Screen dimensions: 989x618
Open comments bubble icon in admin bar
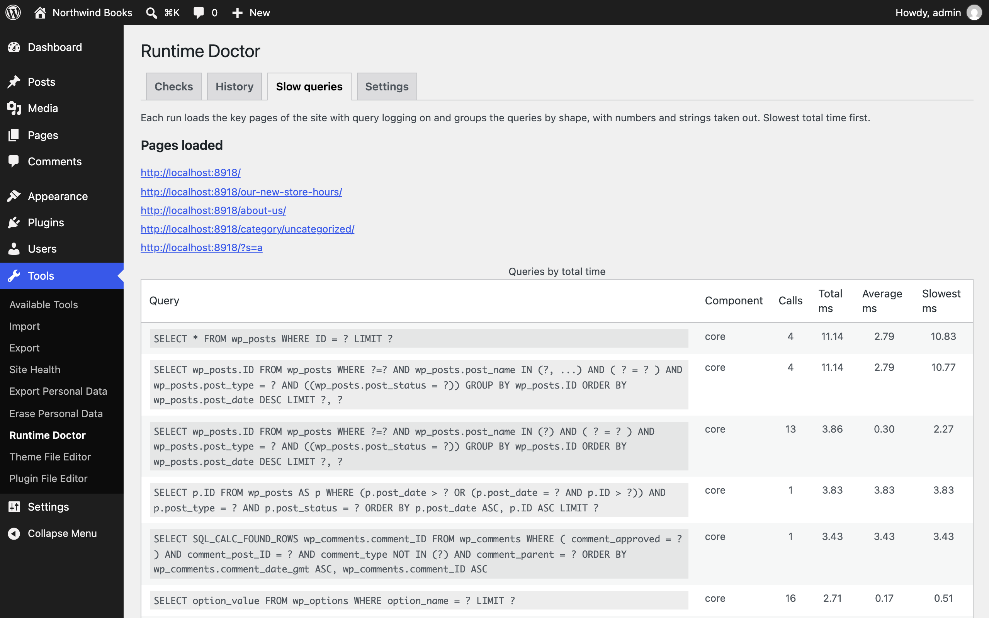click(x=199, y=13)
